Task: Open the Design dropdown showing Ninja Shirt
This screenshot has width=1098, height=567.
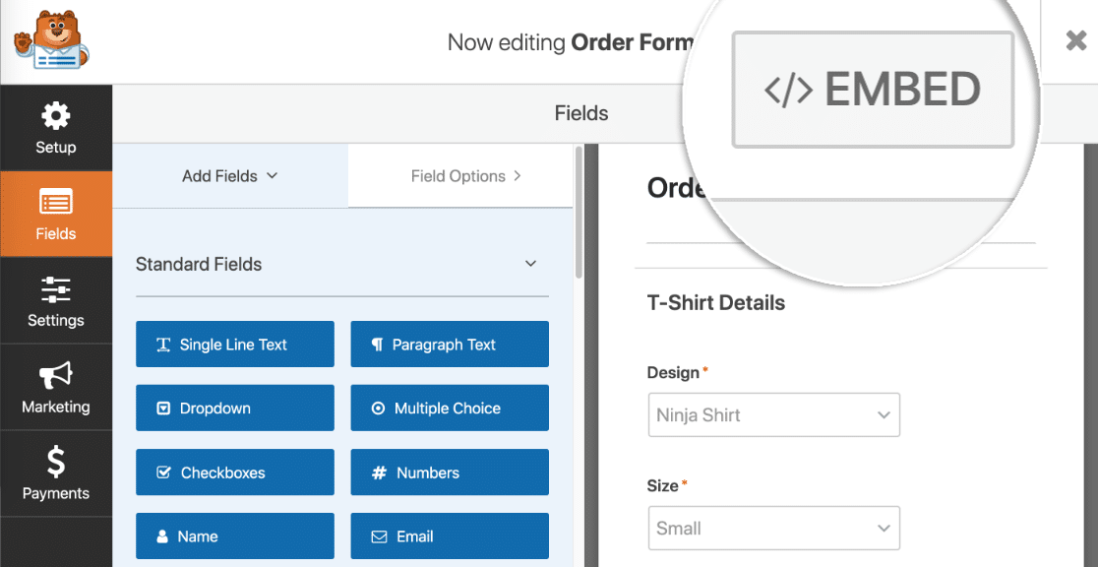Action: coord(773,414)
